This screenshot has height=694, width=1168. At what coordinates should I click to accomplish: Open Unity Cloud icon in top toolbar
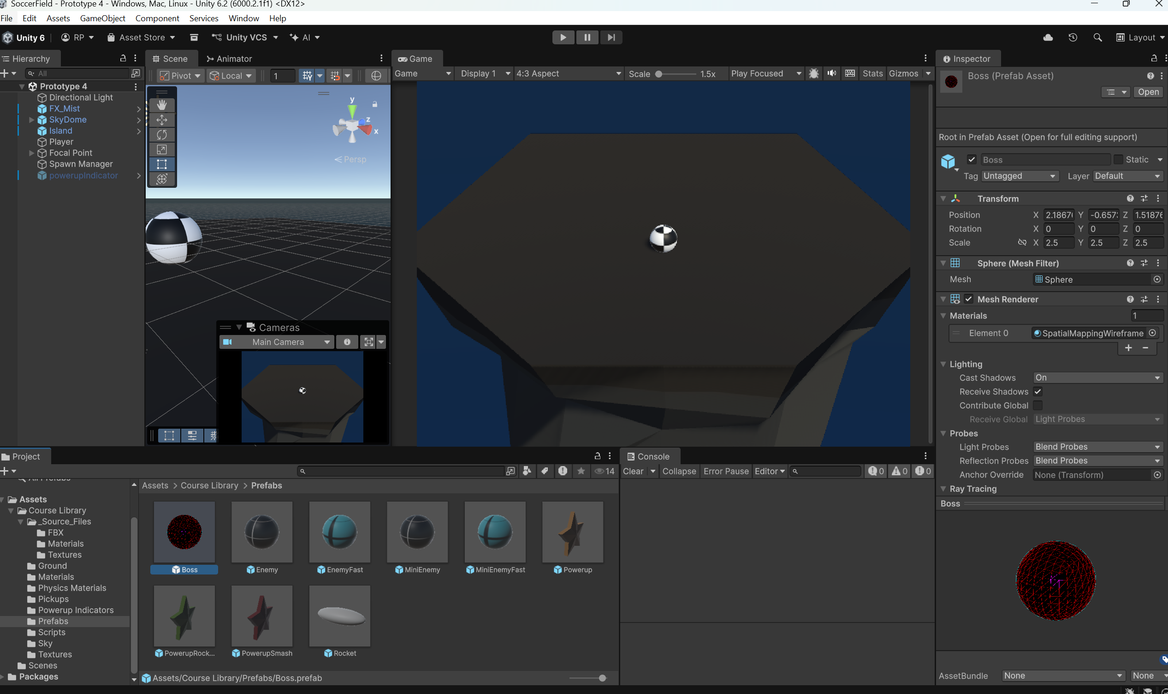(1048, 37)
